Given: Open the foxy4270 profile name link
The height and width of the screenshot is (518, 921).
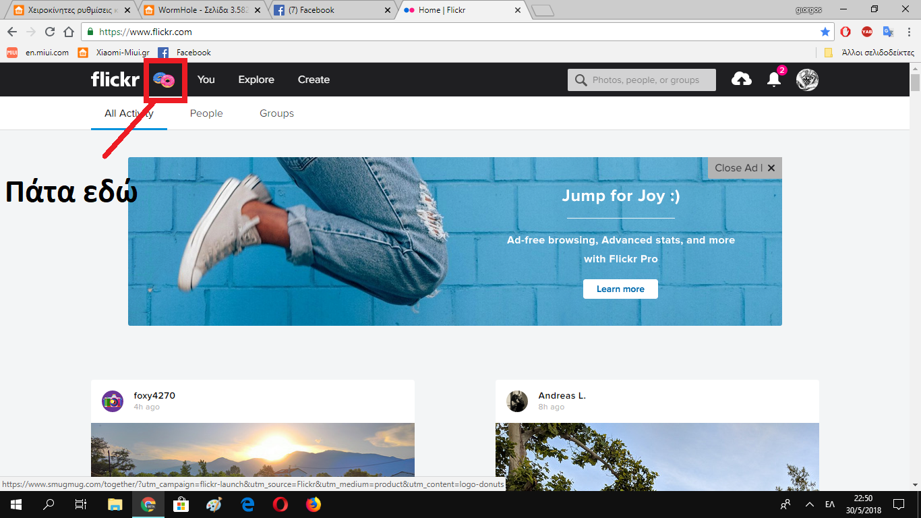Looking at the screenshot, I should point(154,396).
